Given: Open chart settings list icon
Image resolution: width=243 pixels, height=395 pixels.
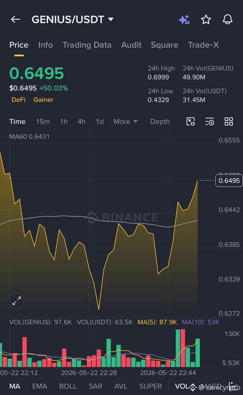Looking at the screenshot, I should (210, 121).
